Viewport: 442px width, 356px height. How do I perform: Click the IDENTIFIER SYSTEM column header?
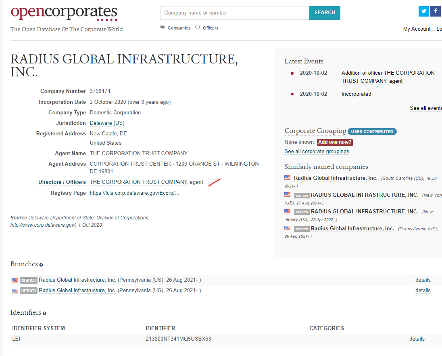38,328
